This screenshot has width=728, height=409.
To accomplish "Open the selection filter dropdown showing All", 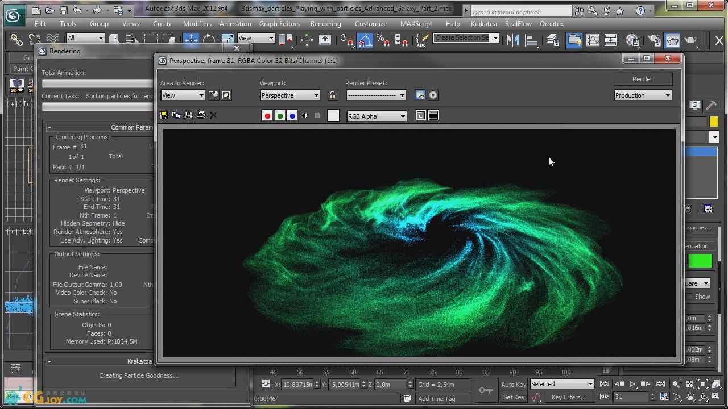I will [x=86, y=38].
